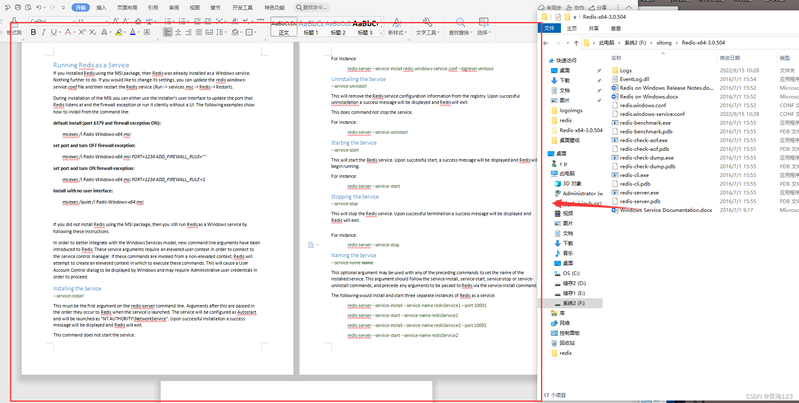
Task: Click the distributed alignment icon
Action: [209, 32]
